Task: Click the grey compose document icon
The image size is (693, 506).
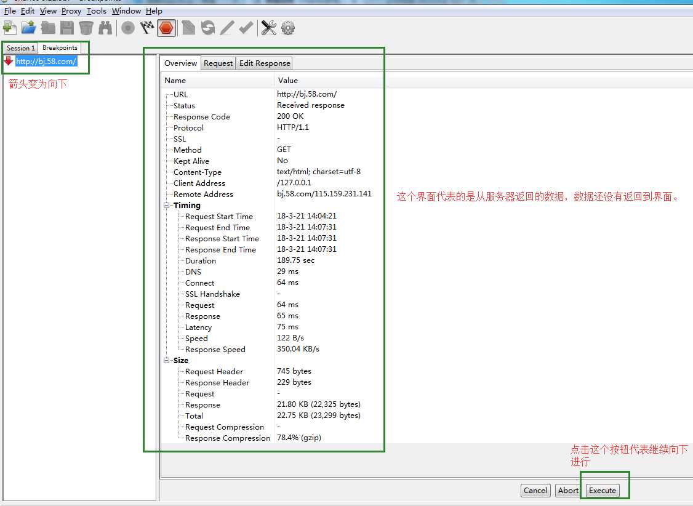Action: [x=188, y=28]
